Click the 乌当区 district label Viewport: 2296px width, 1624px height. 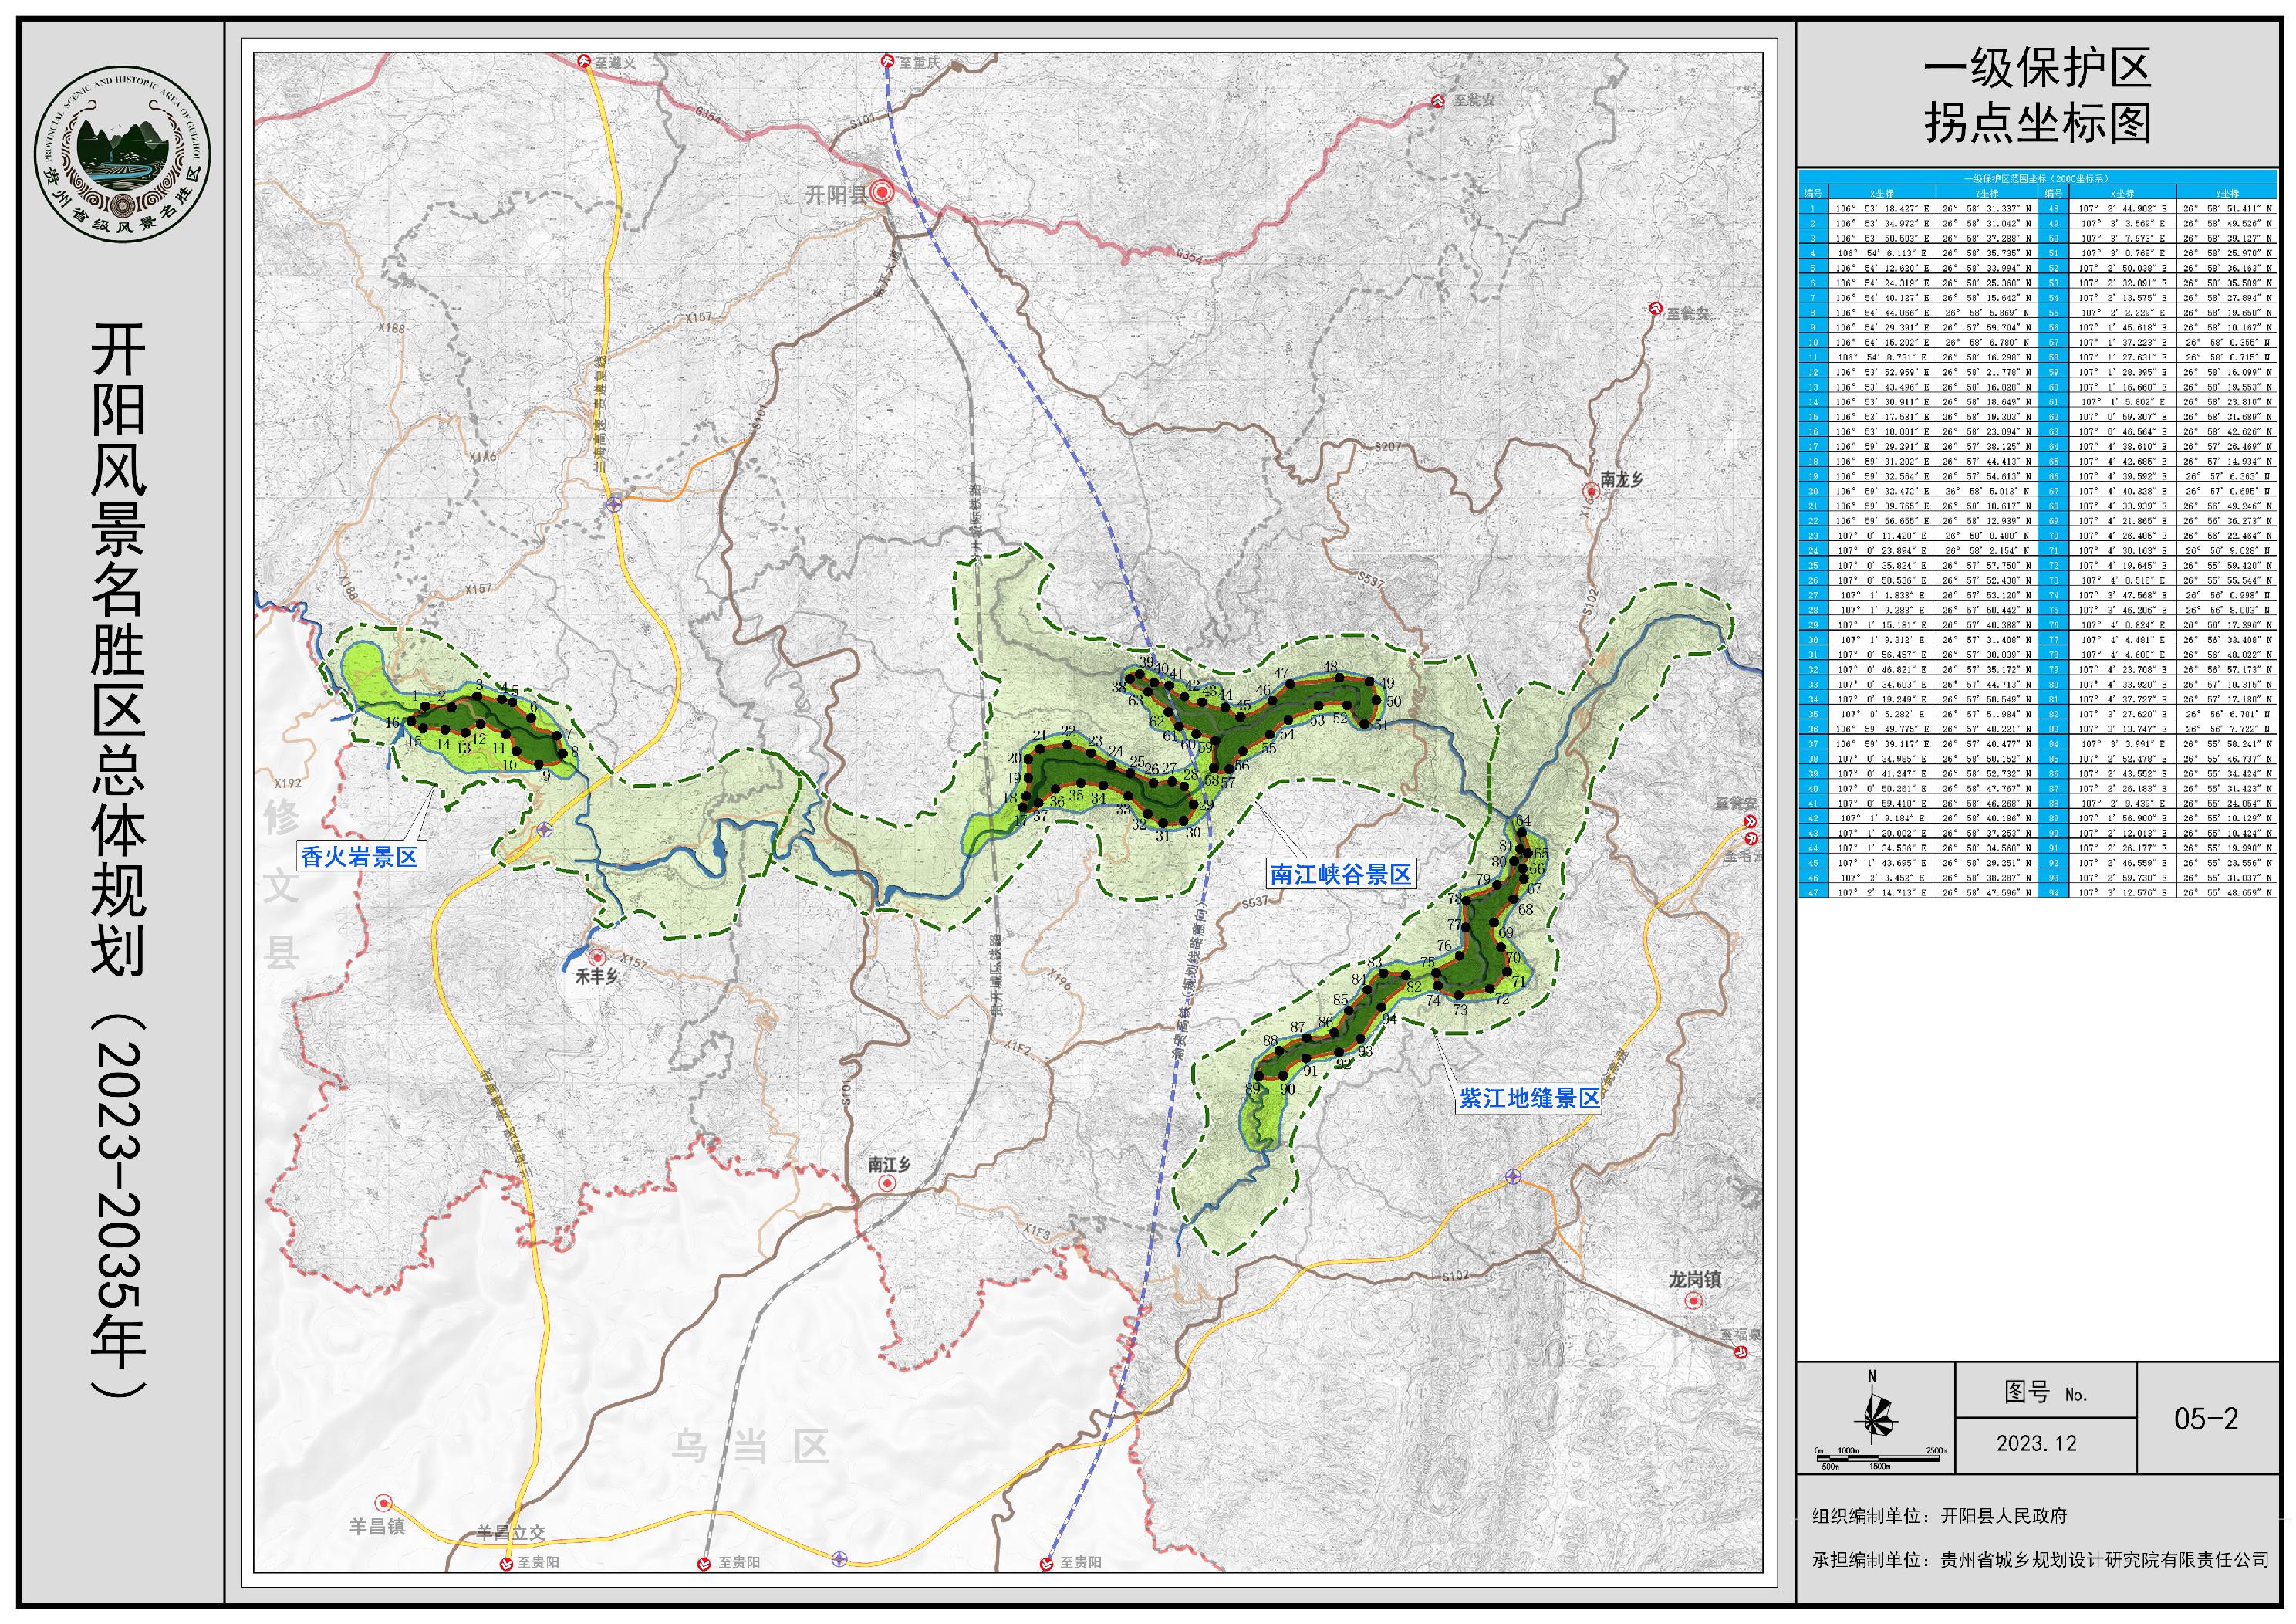point(750,1447)
